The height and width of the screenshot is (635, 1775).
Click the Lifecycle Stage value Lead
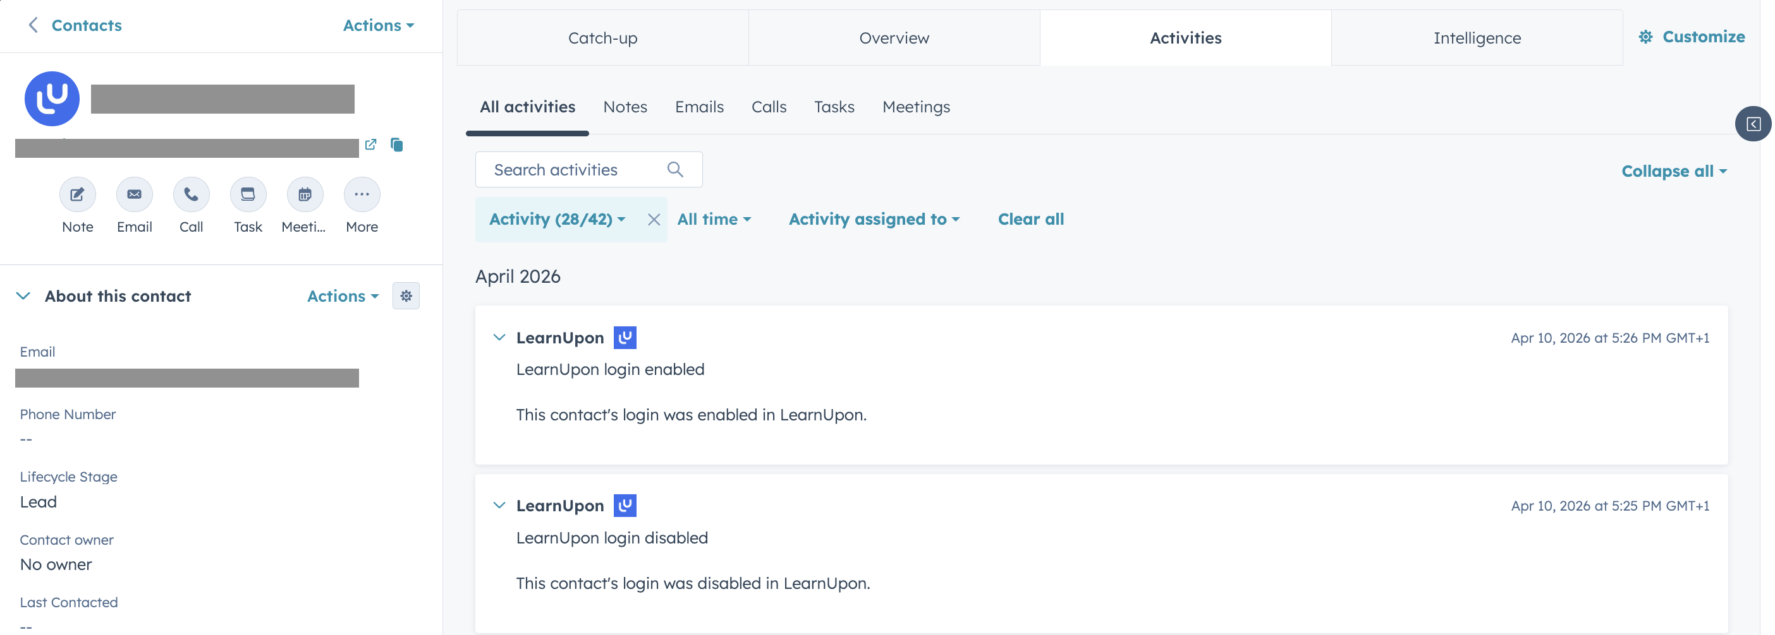pos(39,502)
